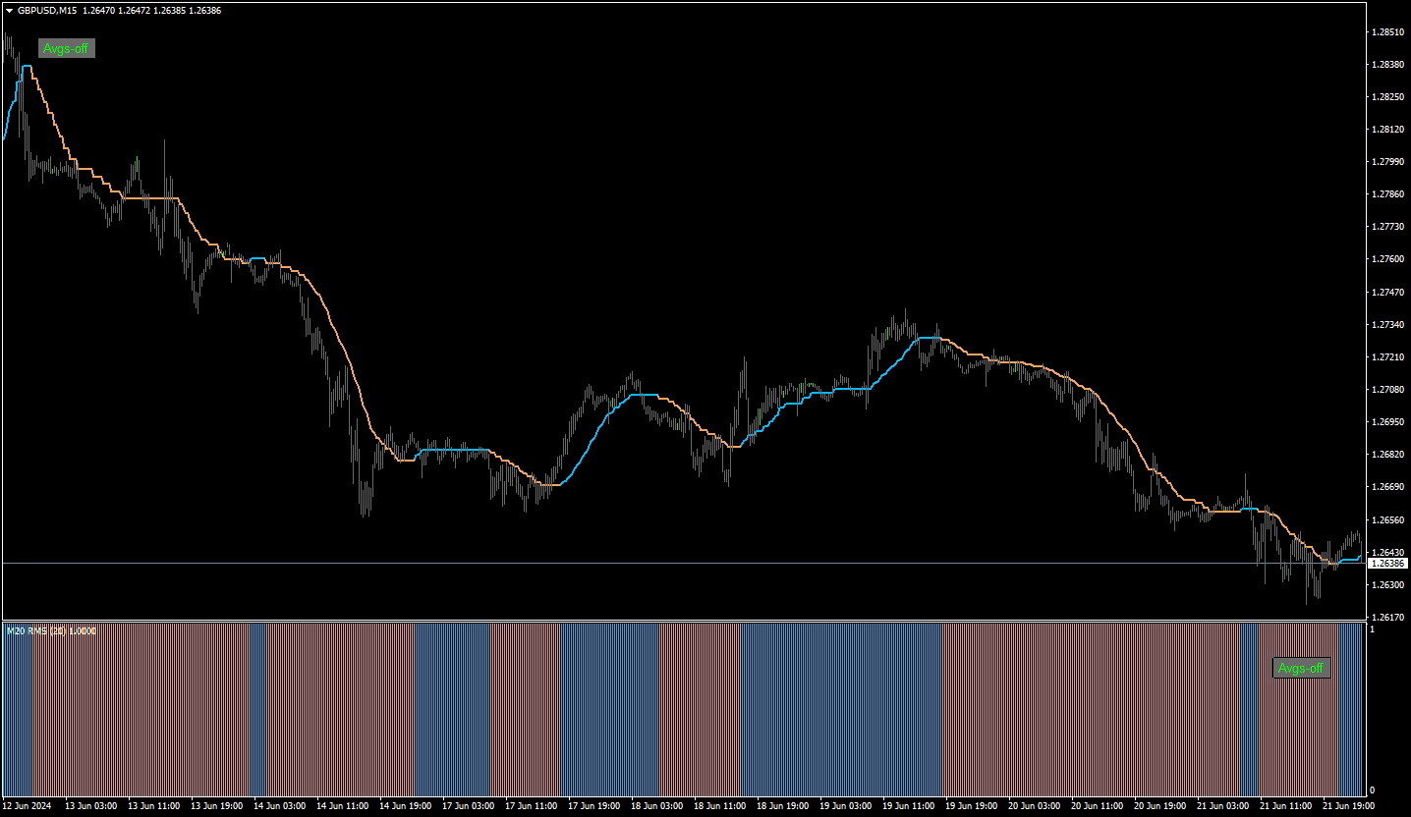This screenshot has height=817, width=1411.
Task: Click the 13 Jun 03:00 time label
Action: click(x=91, y=805)
